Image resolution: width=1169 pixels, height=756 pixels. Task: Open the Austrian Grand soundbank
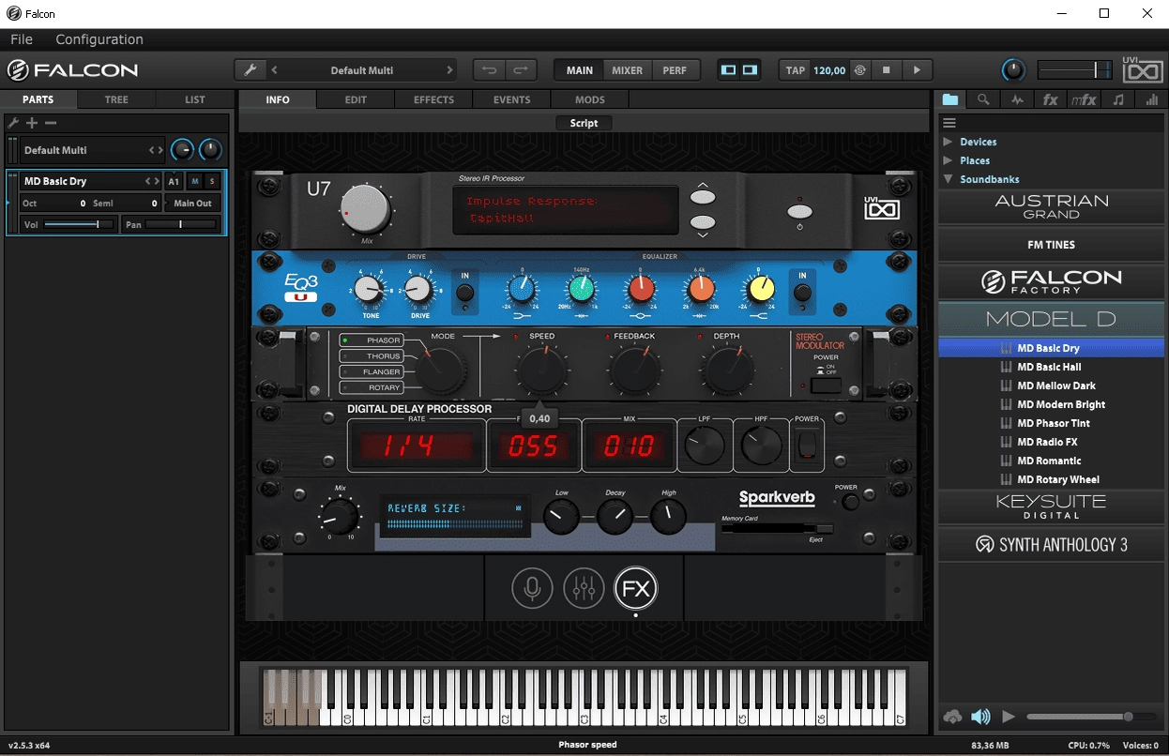coord(1051,207)
